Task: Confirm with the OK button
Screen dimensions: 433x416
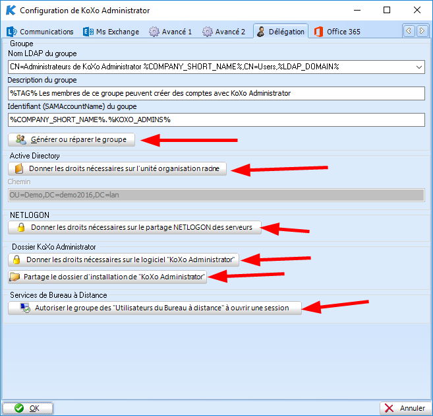Action: 27,408
